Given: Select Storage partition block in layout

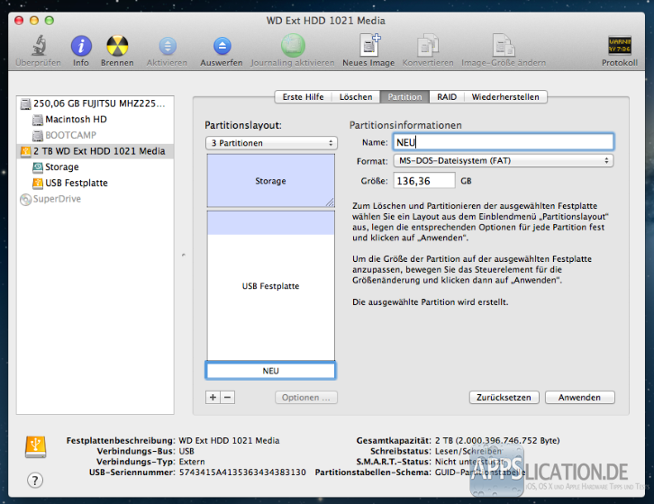Looking at the screenshot, I should [270, 181].
